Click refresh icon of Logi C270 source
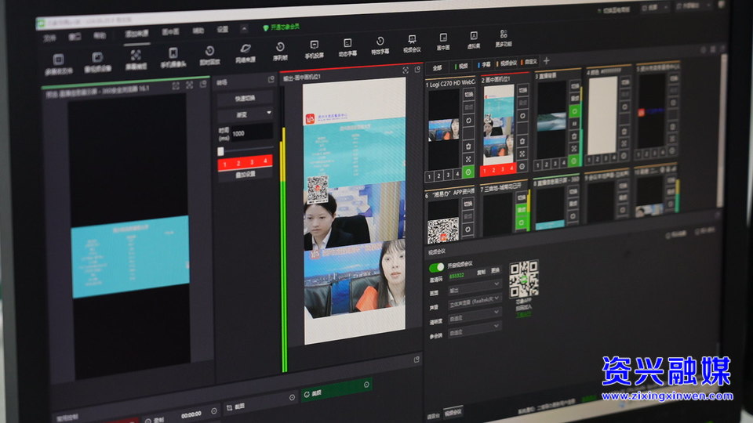 [468, 121]
